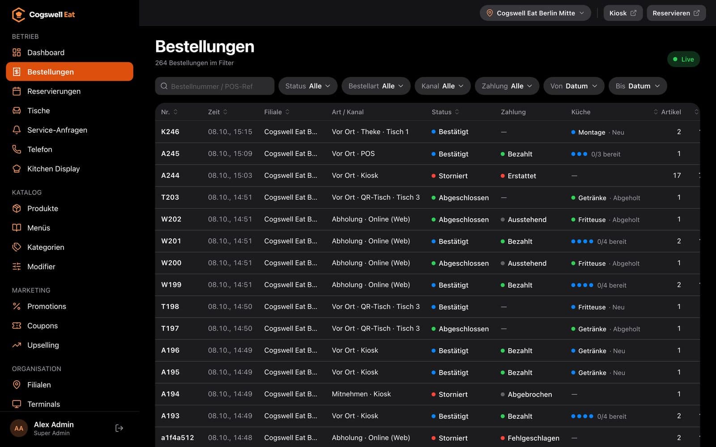
Task: Click the Kategorien tag icon
Action: [17, 247]
